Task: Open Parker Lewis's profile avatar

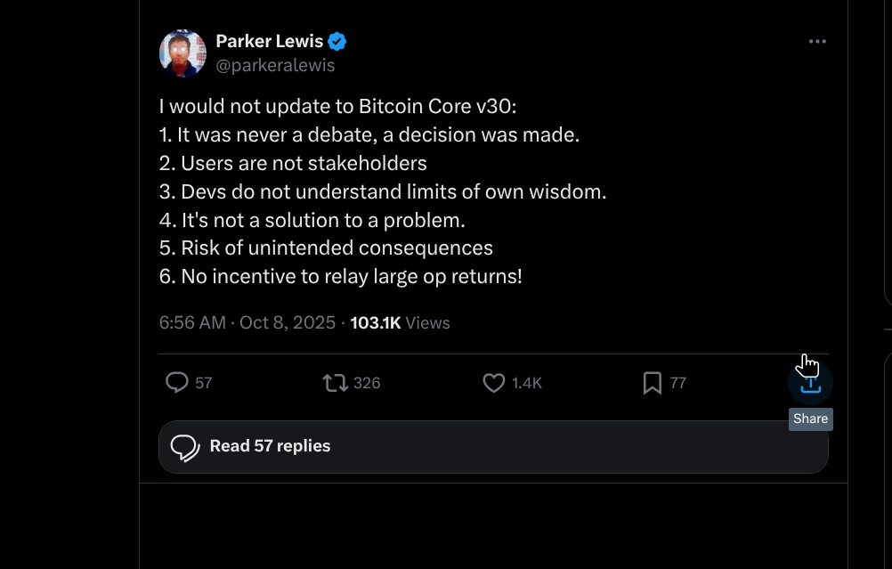Action: (x=182, y=53)
